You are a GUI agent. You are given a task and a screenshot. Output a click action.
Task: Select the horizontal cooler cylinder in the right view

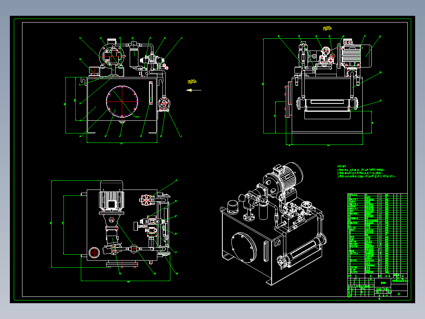click(327, 103)
